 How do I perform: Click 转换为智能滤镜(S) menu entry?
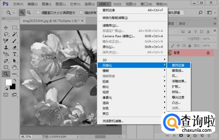pos(132,18)
